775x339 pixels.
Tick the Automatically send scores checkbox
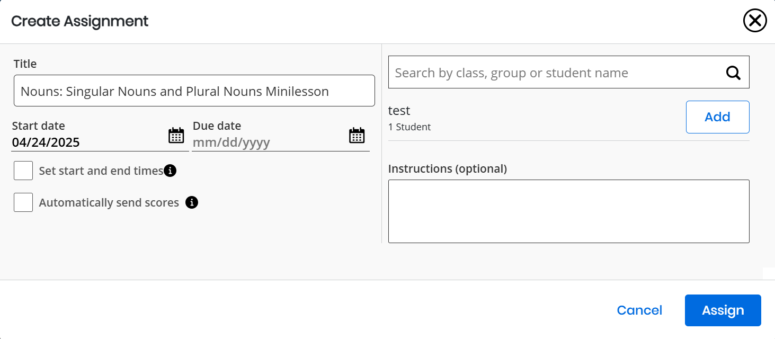[x=23, y=202]
